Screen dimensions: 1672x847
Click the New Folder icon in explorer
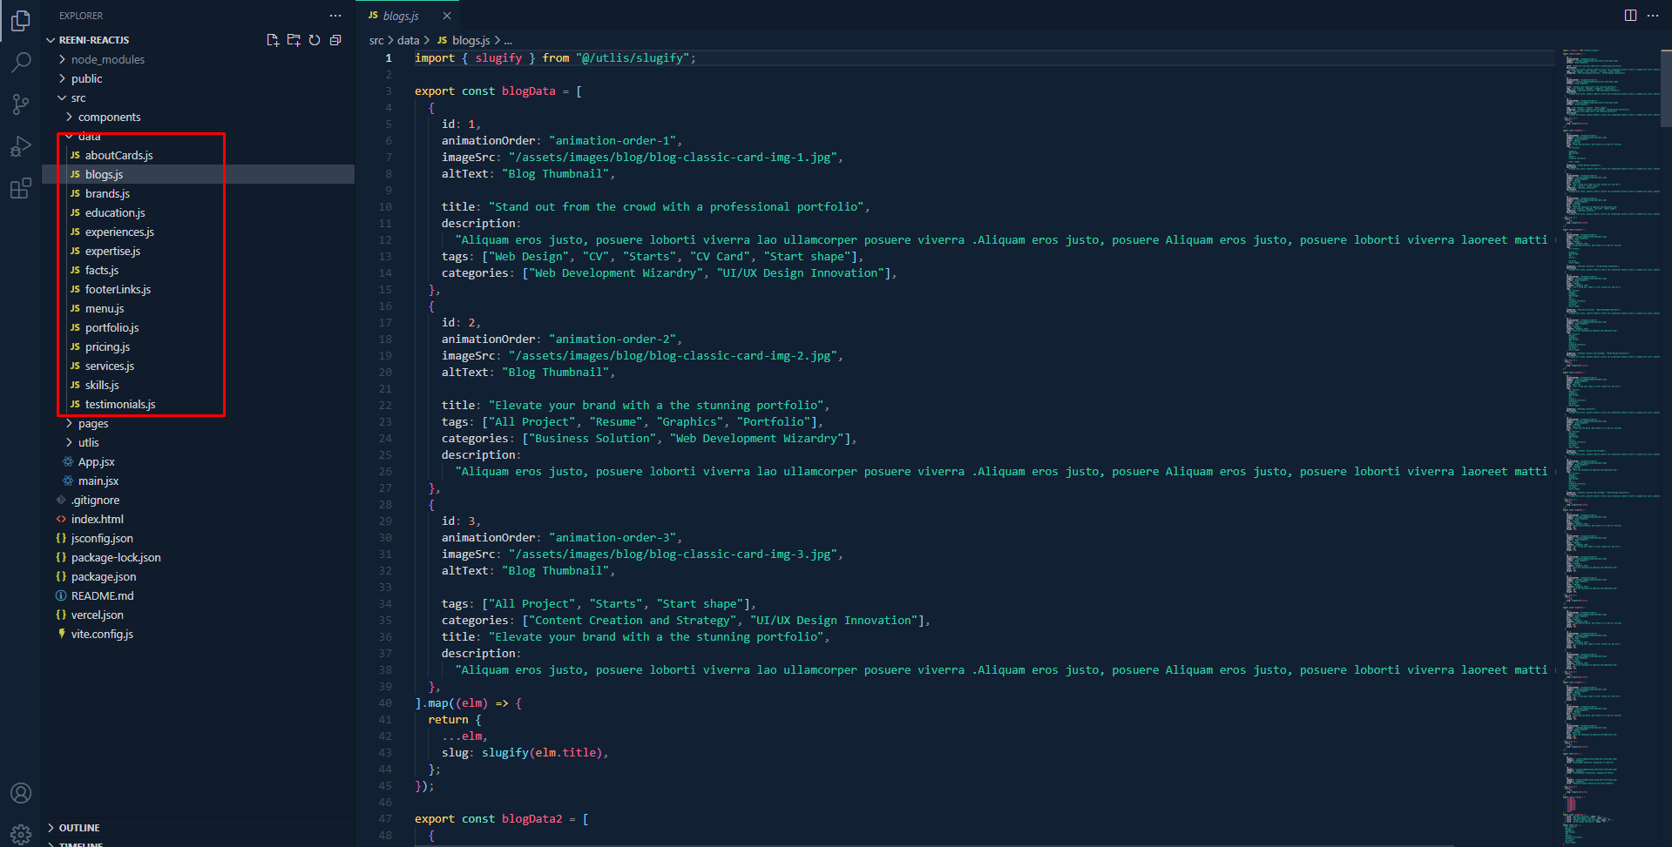(294, 40)
